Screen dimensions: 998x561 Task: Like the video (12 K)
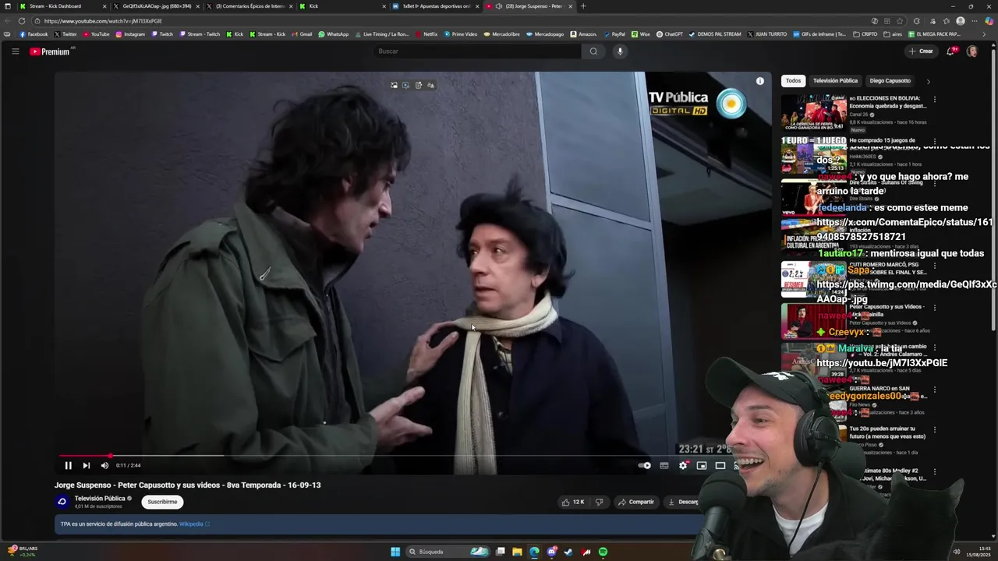[573, 502]
